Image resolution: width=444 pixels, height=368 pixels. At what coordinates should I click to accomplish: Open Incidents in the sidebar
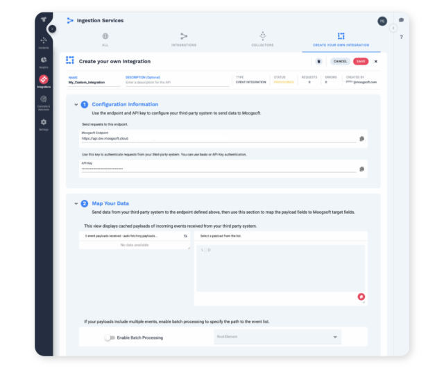click(44, 42)
